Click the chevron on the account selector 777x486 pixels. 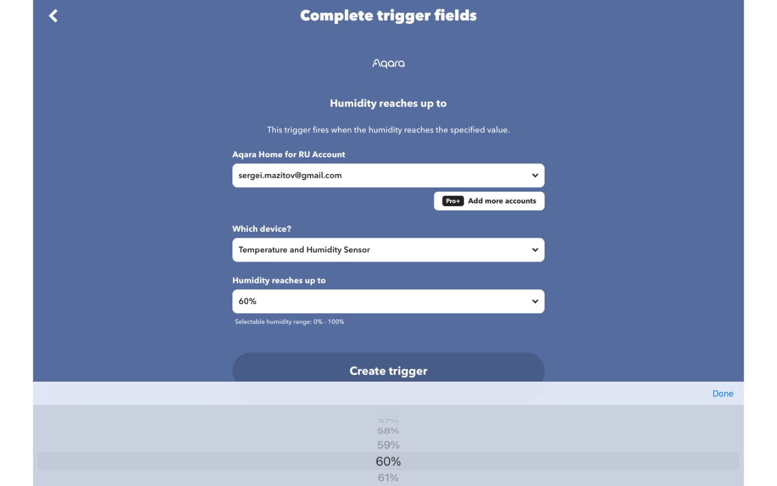point(535,176)
